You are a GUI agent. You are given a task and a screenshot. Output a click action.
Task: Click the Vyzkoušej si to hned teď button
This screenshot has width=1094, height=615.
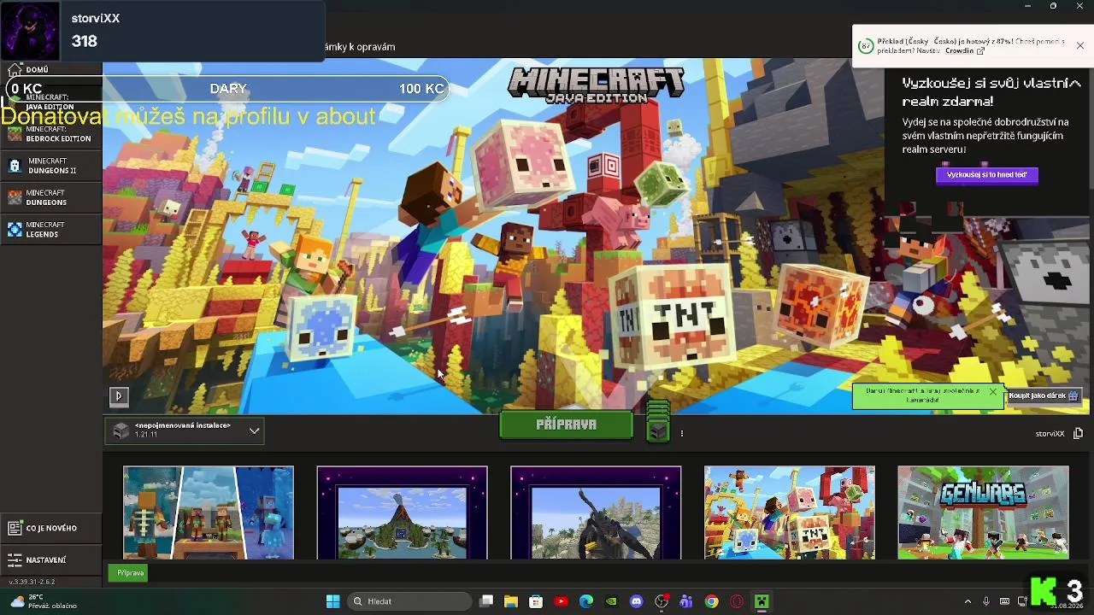[987, 175]
